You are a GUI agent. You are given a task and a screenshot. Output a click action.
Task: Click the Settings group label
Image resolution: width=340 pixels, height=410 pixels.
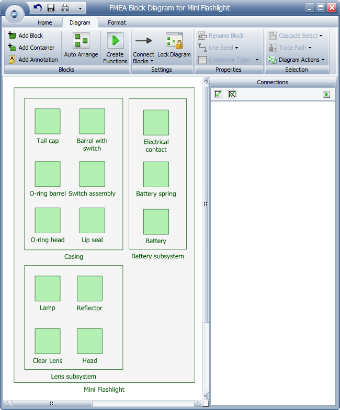pyautogui.click(x=162, y=70)
